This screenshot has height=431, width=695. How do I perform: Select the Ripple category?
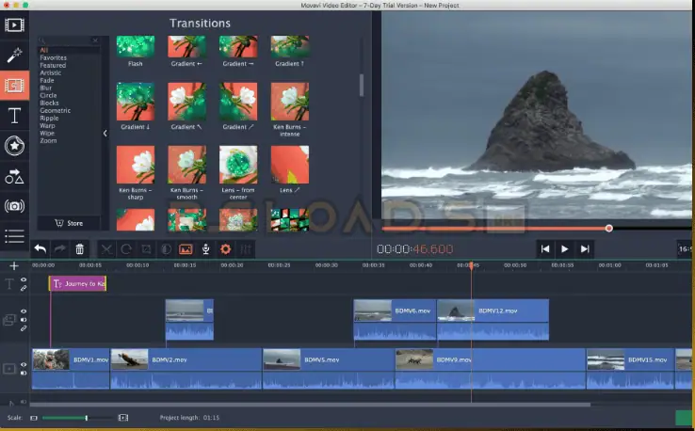click(49, 118)
